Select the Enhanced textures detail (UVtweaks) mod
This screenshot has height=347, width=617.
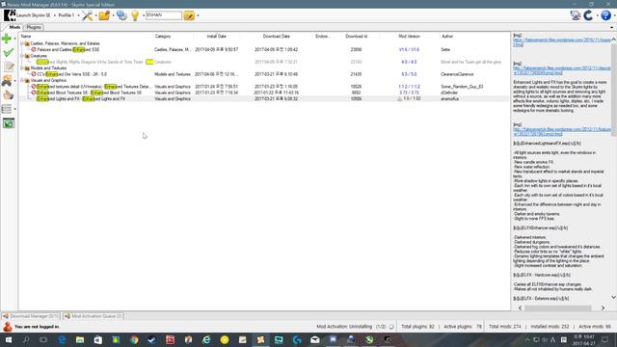click(x=94, y=86)
